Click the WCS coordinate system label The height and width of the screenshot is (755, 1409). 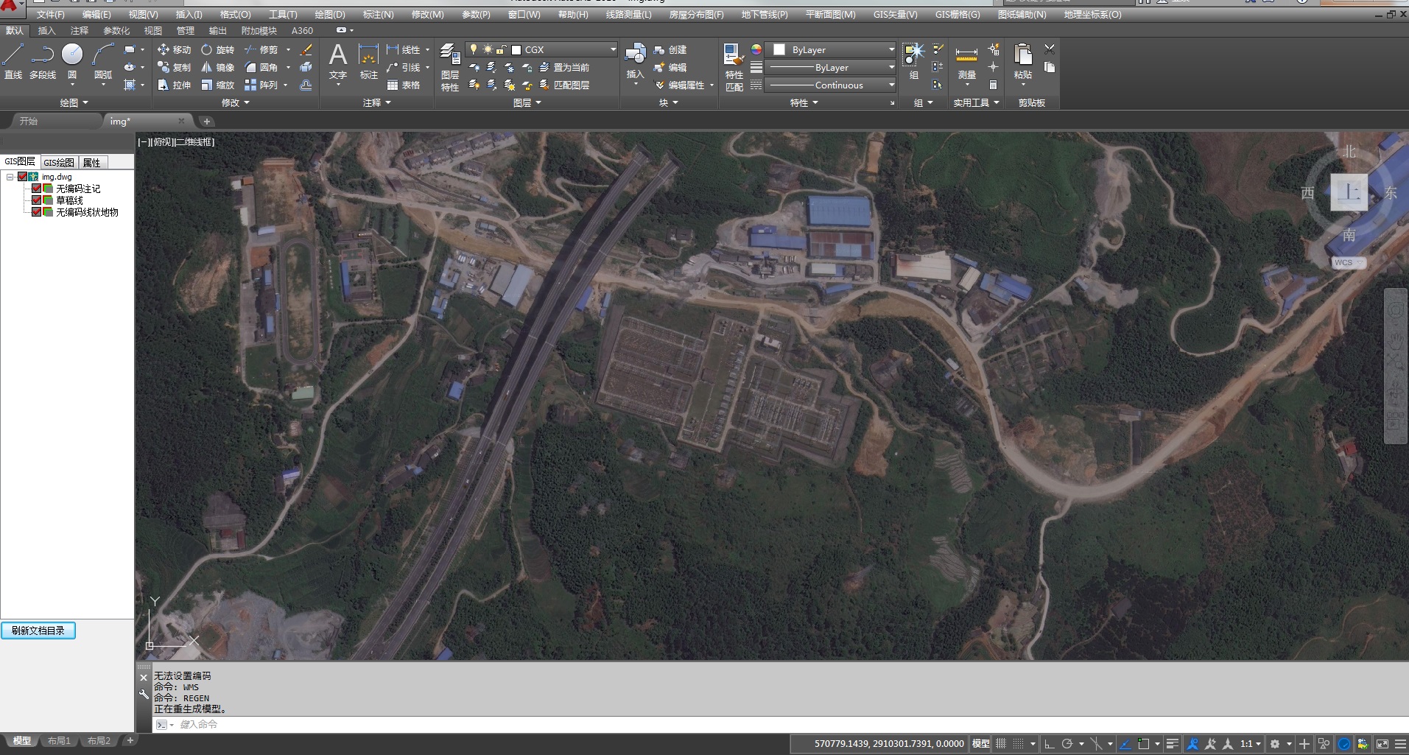click(1348, 262)
